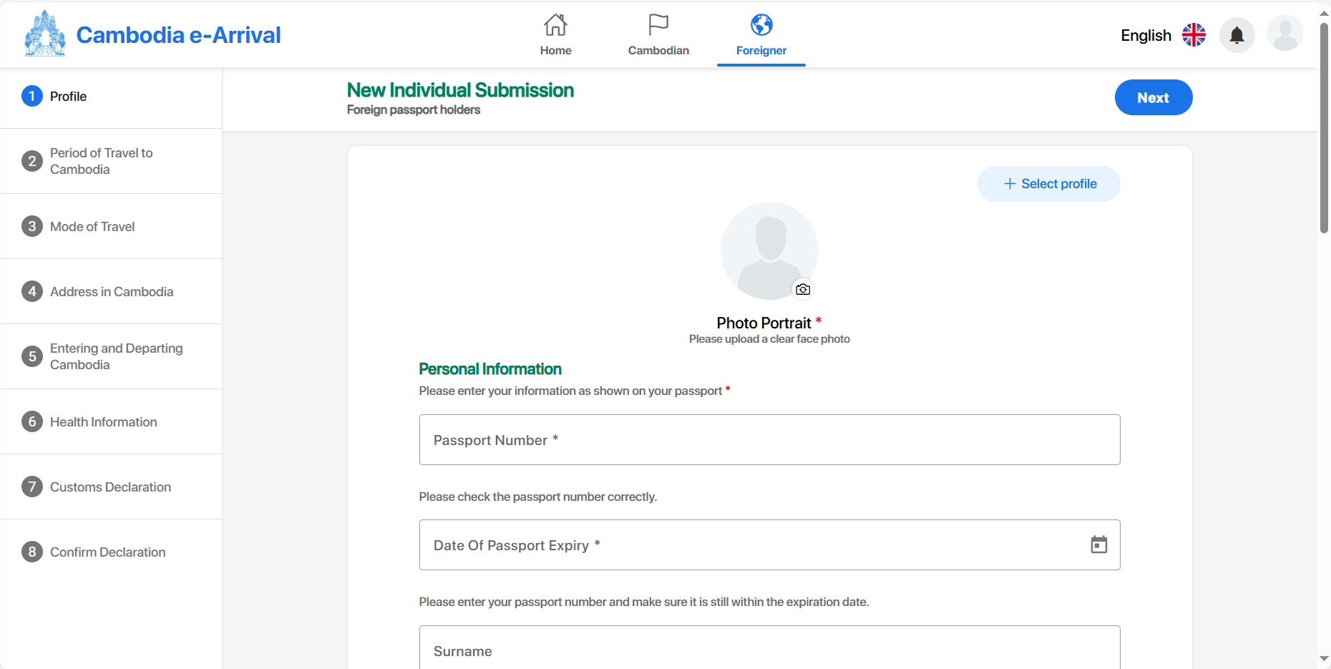The height and width of the screenshot is (669, 1331).
Task: Click the Foreigner globe icon
Action: [x=761, y=25]
